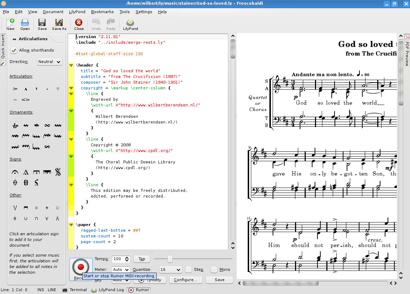Image resolution: width=410 pixels, height=294 pixels.
Task: Insert the downbow sign
Action: [x=26, y=208]
